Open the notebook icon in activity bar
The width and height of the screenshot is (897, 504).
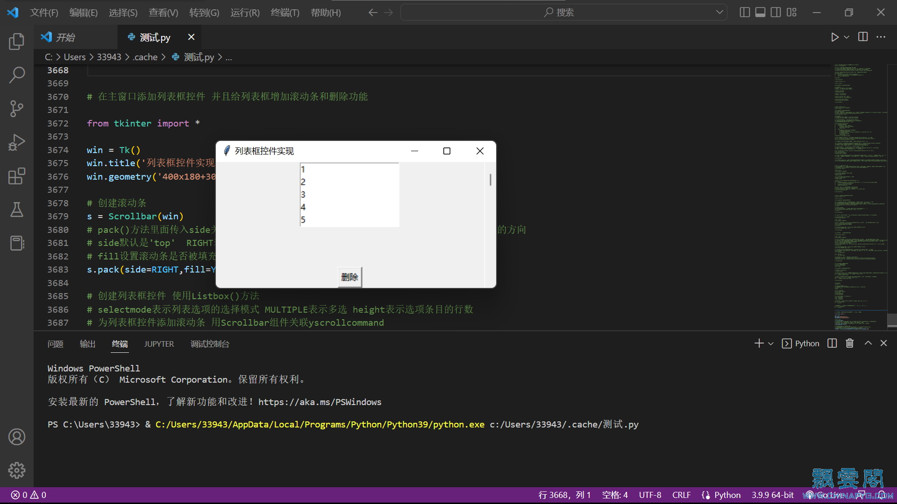coord(17,243)
